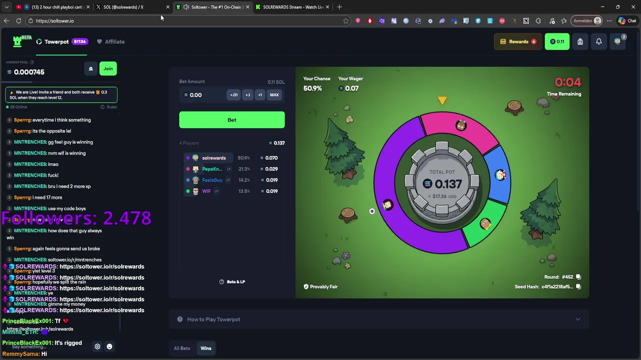The image size is (641, 360).
Task: Open the user profile avatar menu
Action: pos(617,41)
